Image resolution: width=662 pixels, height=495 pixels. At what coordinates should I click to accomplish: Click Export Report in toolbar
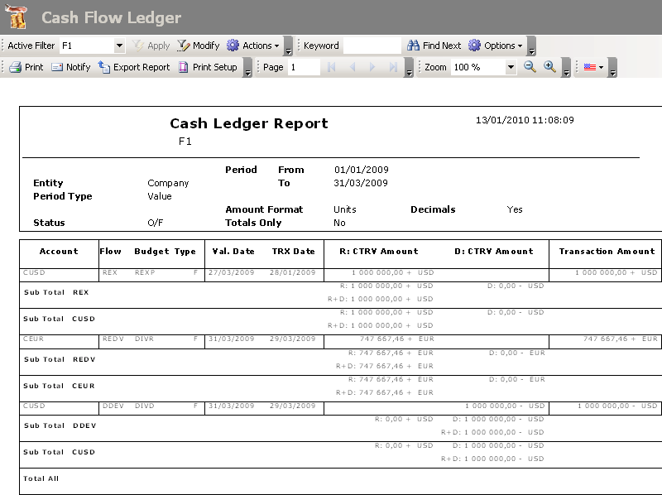pyautogui.click(x=133, y=67)
